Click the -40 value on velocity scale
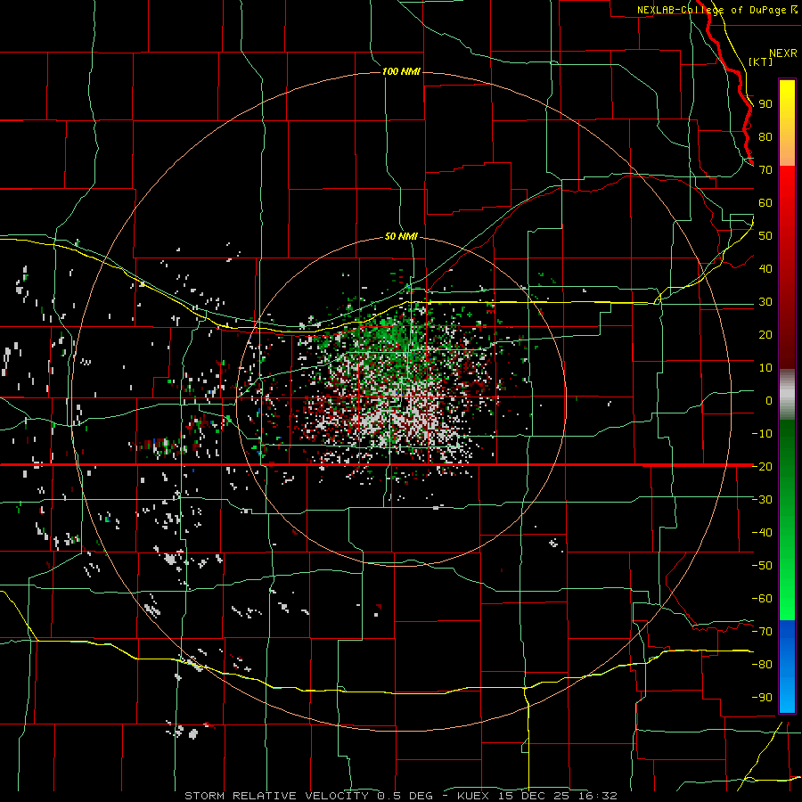The image size is (802, 802). (x=762, y=533)
